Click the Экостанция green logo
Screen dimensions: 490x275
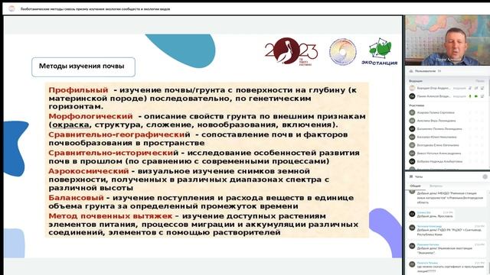coord(380,52)
